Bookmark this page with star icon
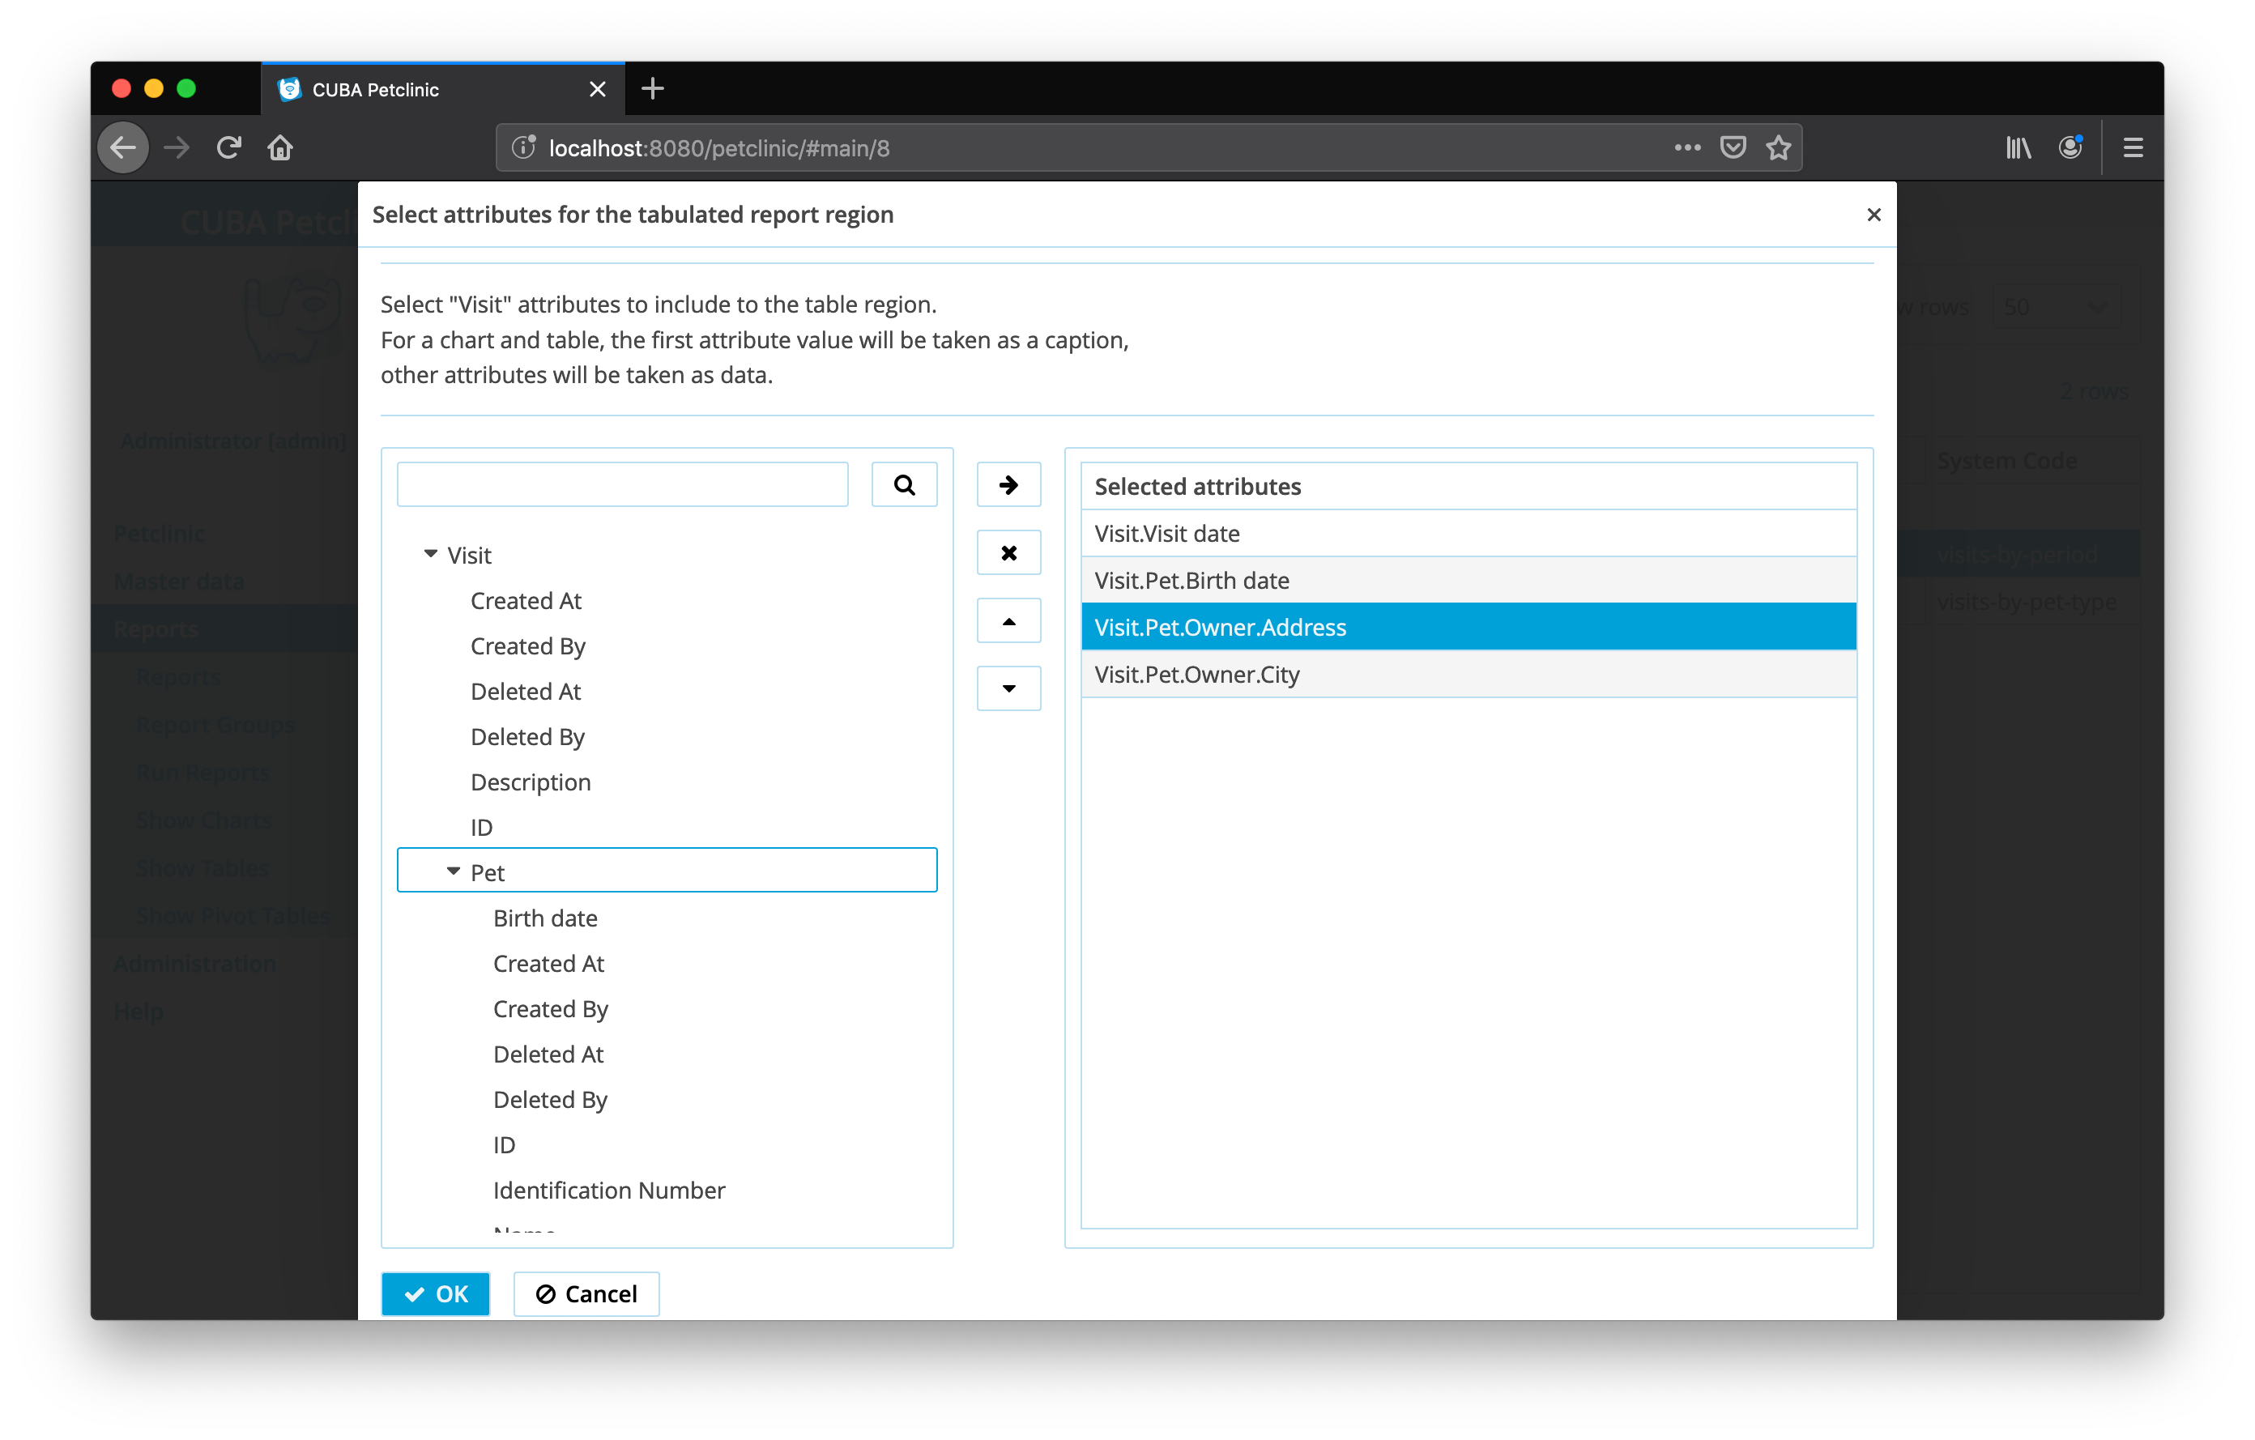Image resolution: width=2255 pixels, height=1440 pixels. click(x=1777, y=148)
